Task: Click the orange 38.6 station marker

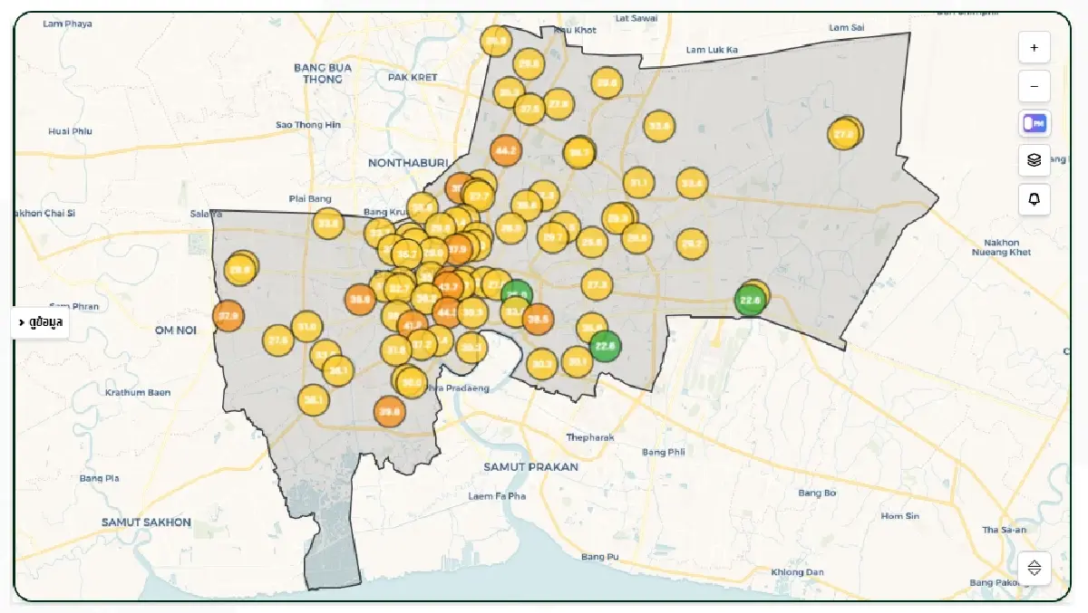Action: pos(360,299)
